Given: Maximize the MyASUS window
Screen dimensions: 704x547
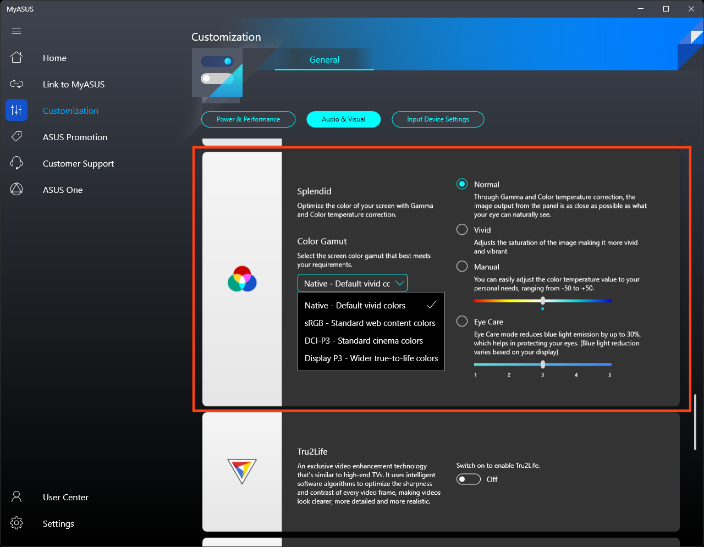Looking at the screenshot, I should [x=666, y=9].
